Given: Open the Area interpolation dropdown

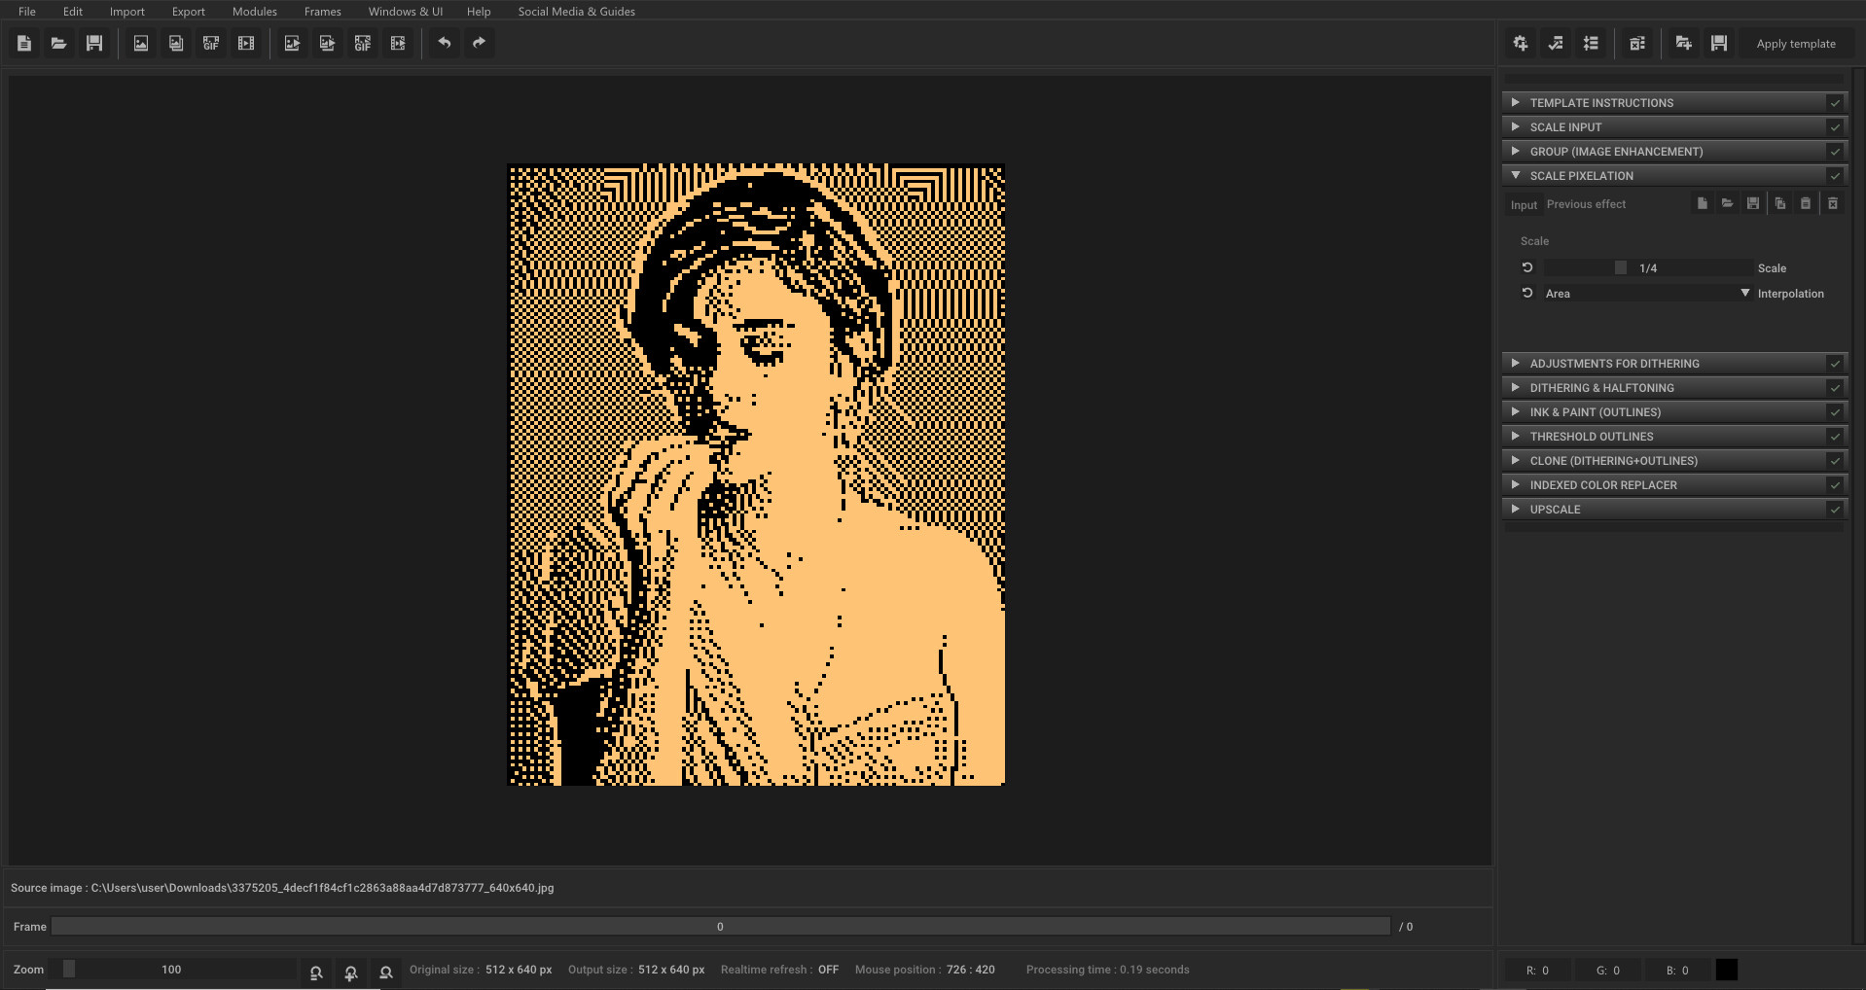Looking at the screenshot, I should [1644, 293].
